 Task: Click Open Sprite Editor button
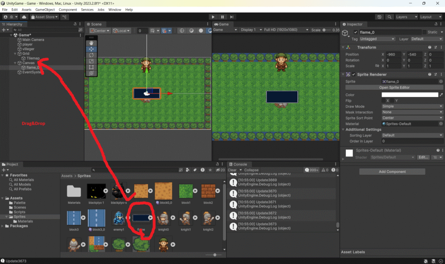point(394,87)
